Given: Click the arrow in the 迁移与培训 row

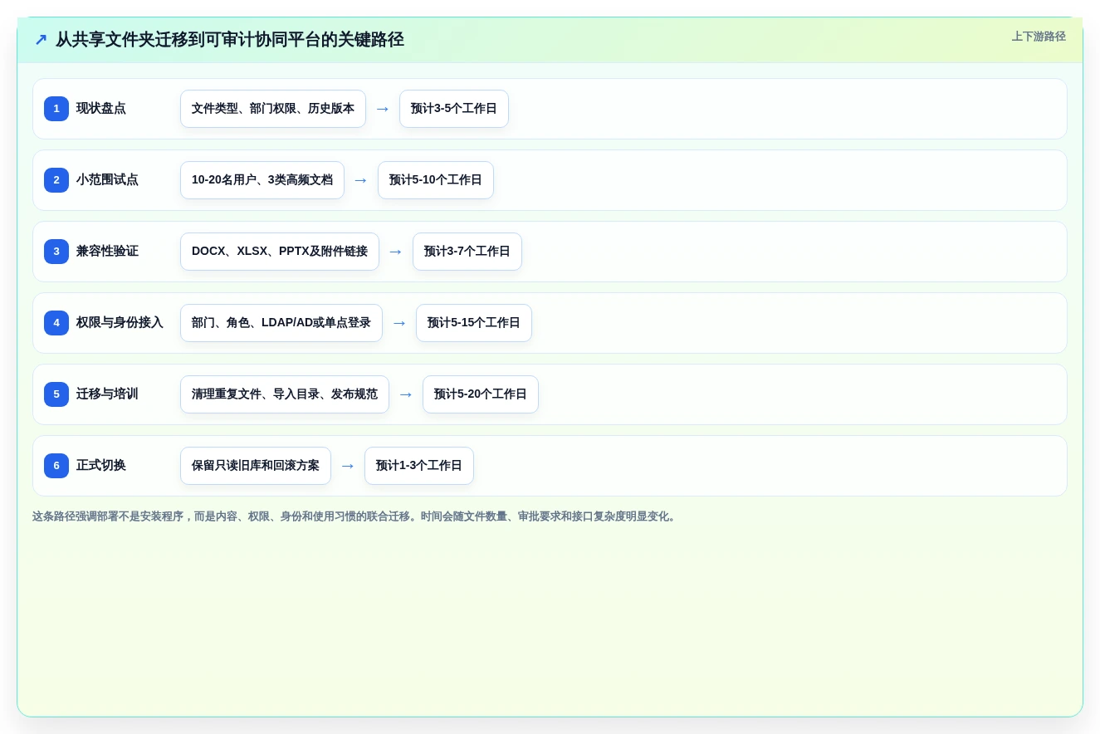Looking at the screenshot, I should 406,394.
